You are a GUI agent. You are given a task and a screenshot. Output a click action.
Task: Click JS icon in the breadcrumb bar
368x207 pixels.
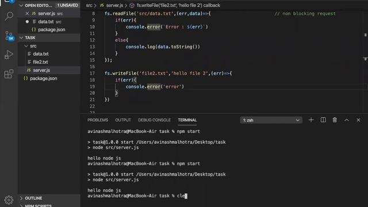[102, 5]
